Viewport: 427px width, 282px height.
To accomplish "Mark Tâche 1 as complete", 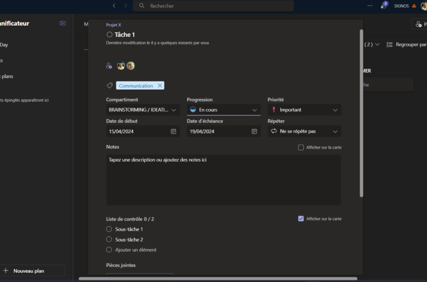I will (x=109, y=34).
